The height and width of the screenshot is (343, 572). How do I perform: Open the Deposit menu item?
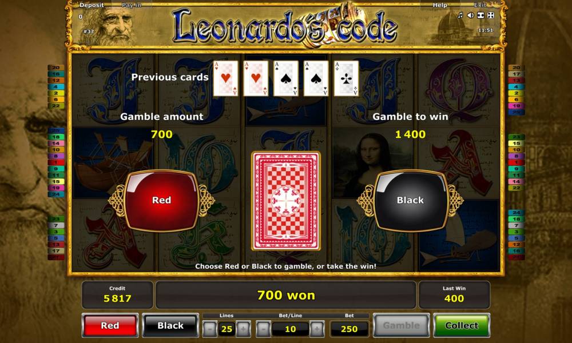92,5
